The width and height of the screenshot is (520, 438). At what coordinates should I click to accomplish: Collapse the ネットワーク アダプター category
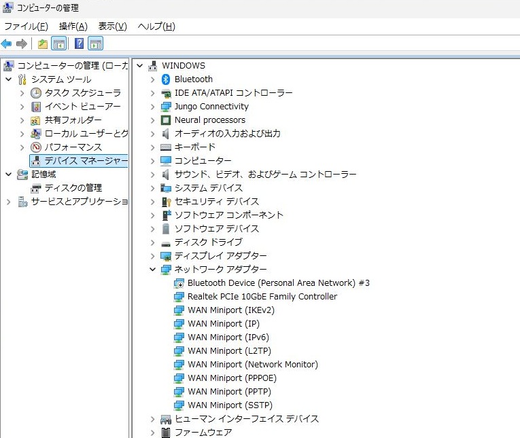pyautogui.click(x=152, y=270)
